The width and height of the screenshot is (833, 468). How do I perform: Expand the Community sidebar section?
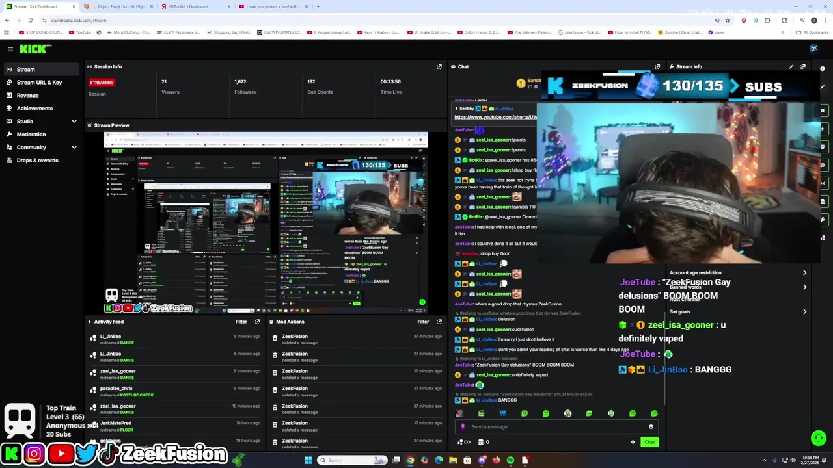[x=40, y=147]
